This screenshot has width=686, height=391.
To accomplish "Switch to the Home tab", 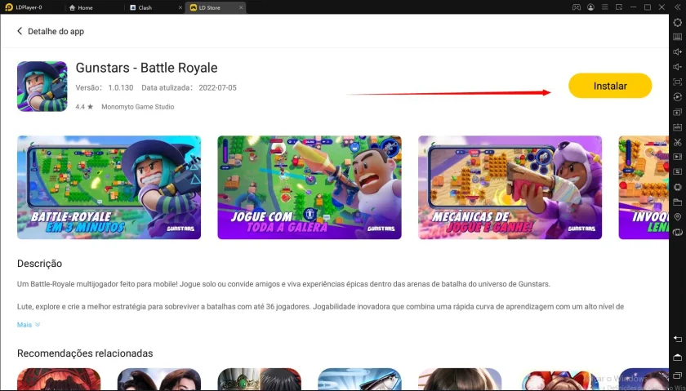I will coord(81,7).
